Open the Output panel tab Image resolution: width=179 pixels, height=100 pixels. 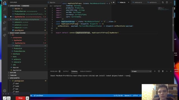coord(66,71)
